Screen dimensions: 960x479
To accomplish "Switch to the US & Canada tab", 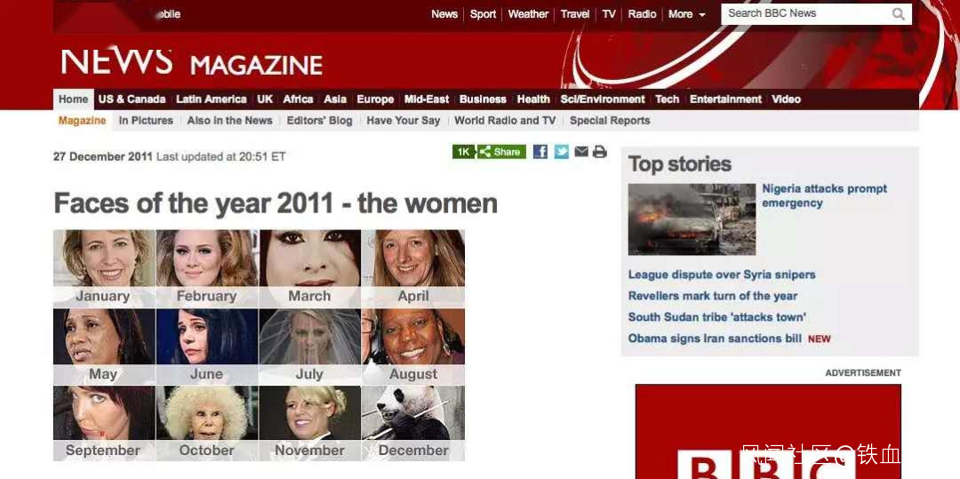I will click(x=132, y=100).
